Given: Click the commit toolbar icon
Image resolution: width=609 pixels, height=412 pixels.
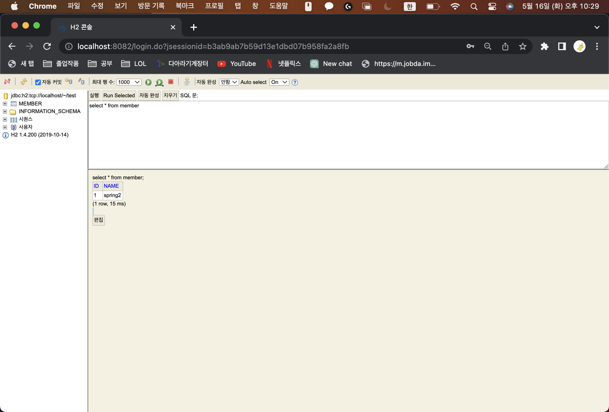Looking at the screenshot, I should pos(81,82).
